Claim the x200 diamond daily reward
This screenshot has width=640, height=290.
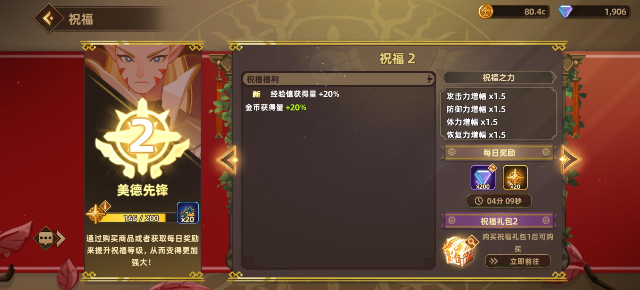(x=483, y=177)
